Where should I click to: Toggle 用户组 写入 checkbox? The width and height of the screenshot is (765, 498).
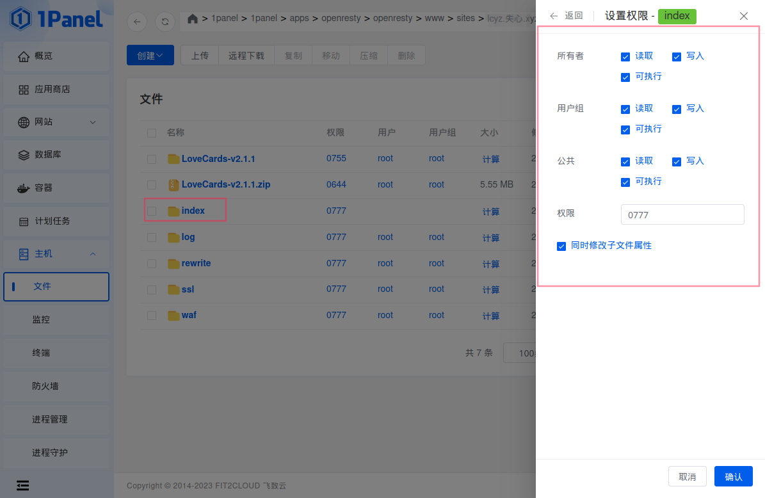click(677, 109)
